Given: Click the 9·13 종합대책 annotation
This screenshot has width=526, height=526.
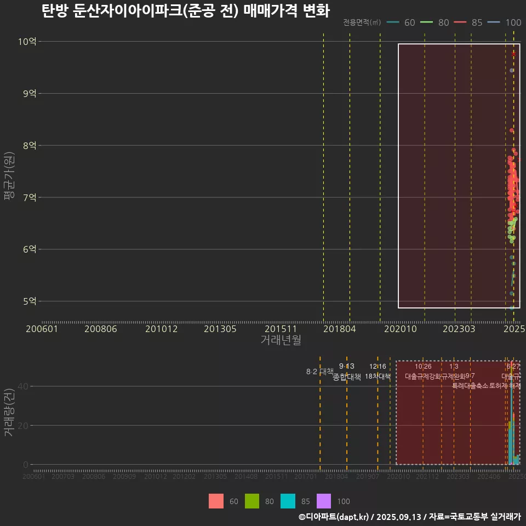Looking at the screenshot, I should pyautogui.click(x=346, y=371).
